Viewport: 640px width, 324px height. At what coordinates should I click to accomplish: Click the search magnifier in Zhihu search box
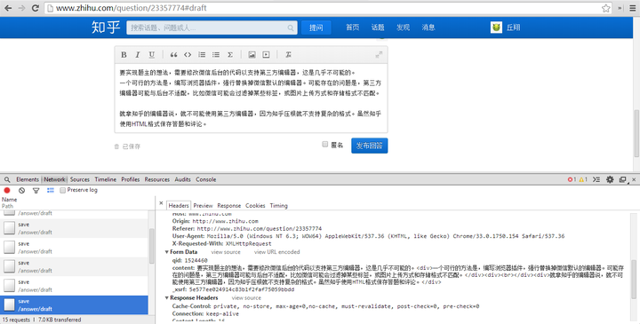click(290, 28)
